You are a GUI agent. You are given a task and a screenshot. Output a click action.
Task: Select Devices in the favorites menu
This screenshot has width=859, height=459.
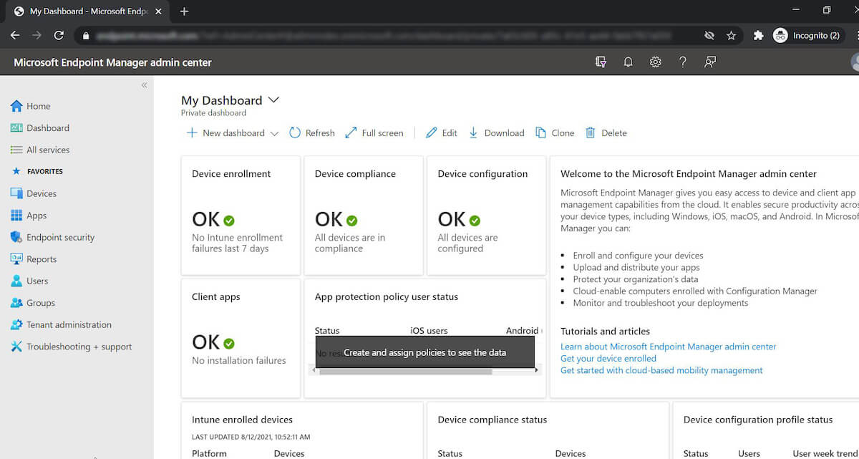tap(42, 193)
